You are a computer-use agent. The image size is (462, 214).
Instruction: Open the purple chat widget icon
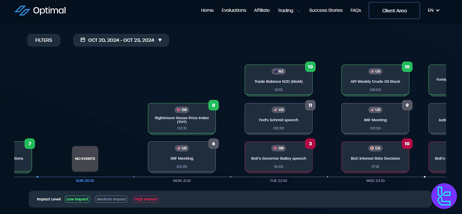444,196
